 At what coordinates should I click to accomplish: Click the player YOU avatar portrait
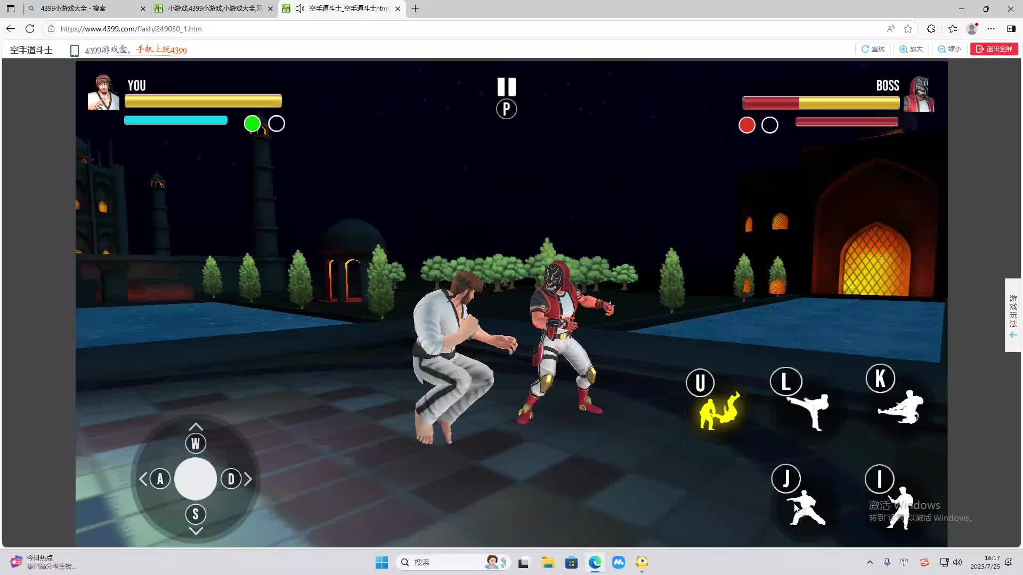pos(103,93)
